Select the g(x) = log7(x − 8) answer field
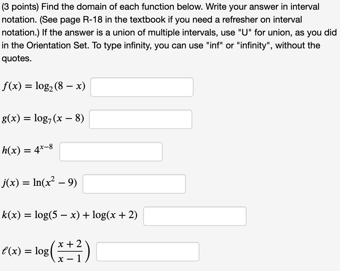Image resolution: width=340 pixels, height=271 pixels. [141, 119]
